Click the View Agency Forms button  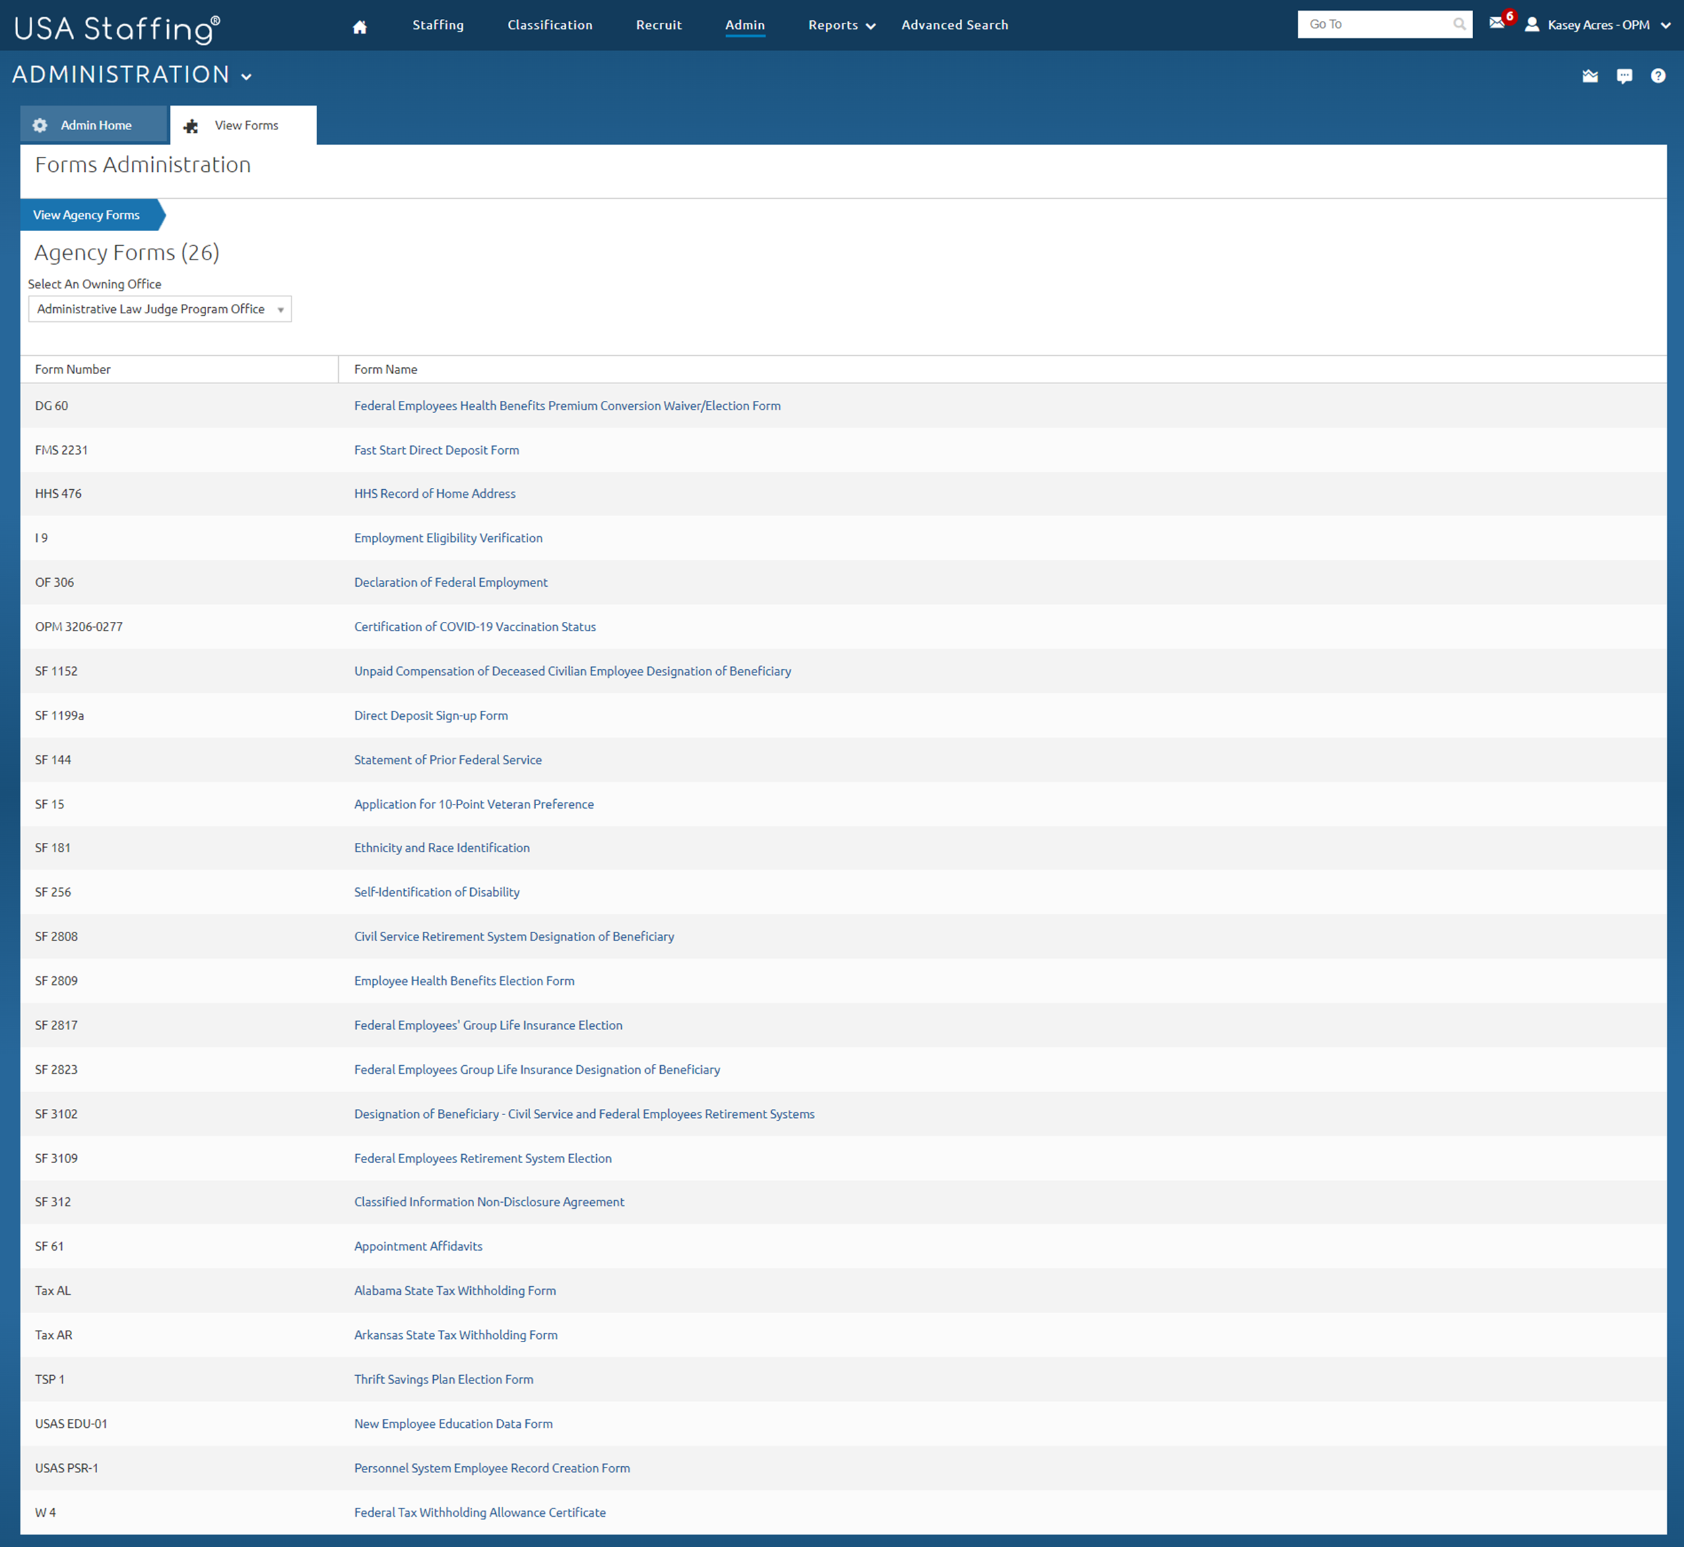tap(87, 214)
